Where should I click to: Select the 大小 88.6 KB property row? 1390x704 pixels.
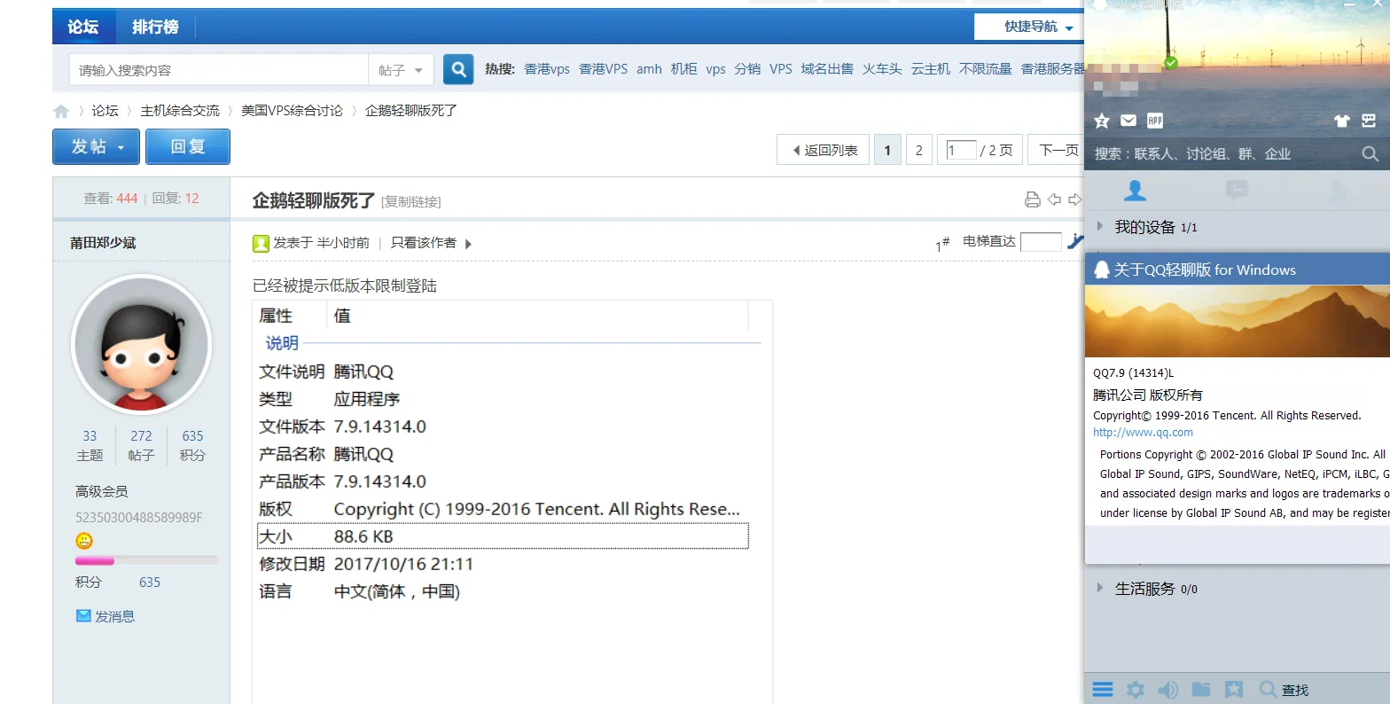(503, 536)
